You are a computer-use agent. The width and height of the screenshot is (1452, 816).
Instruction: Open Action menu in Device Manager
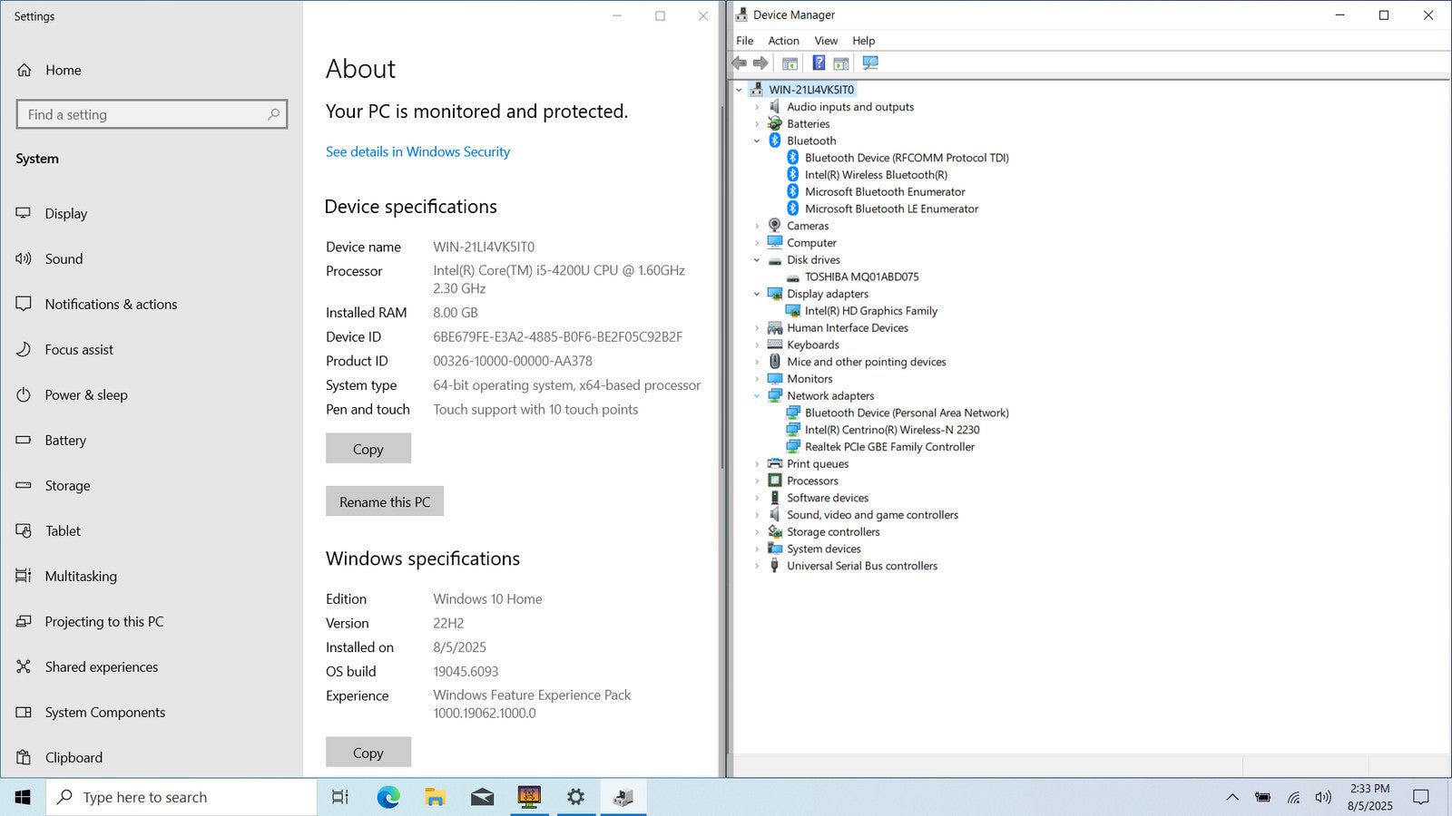coord(783,41)
